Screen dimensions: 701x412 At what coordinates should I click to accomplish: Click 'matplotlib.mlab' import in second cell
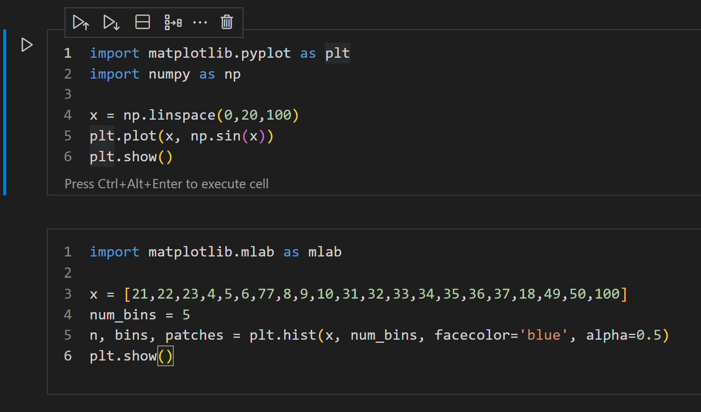(x=211, y=252)
